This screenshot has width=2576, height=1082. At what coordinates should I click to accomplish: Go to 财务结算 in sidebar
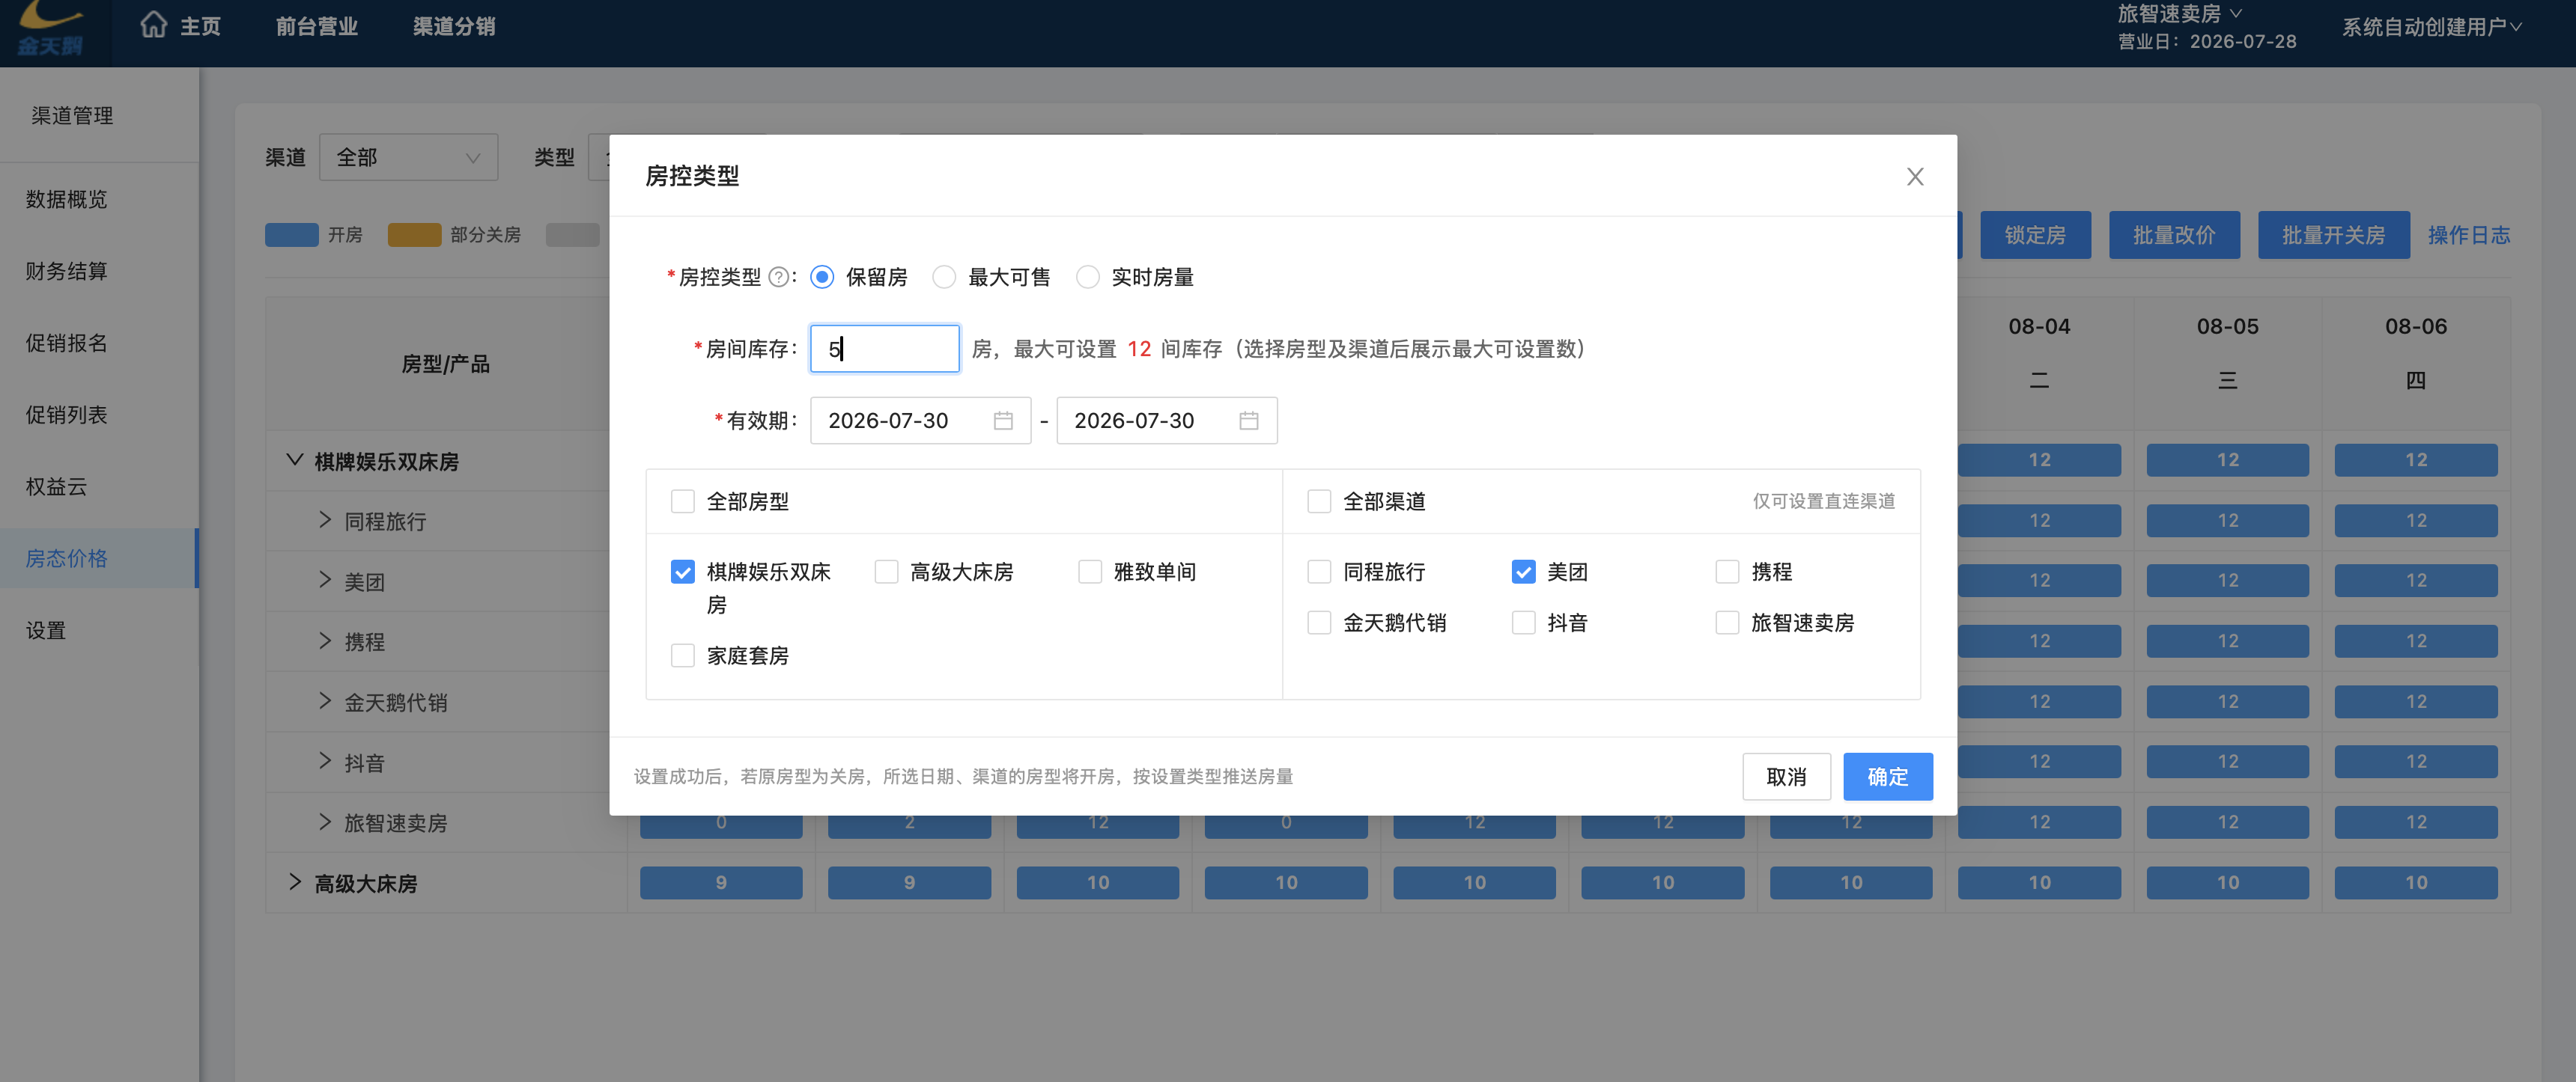[67, 272]
